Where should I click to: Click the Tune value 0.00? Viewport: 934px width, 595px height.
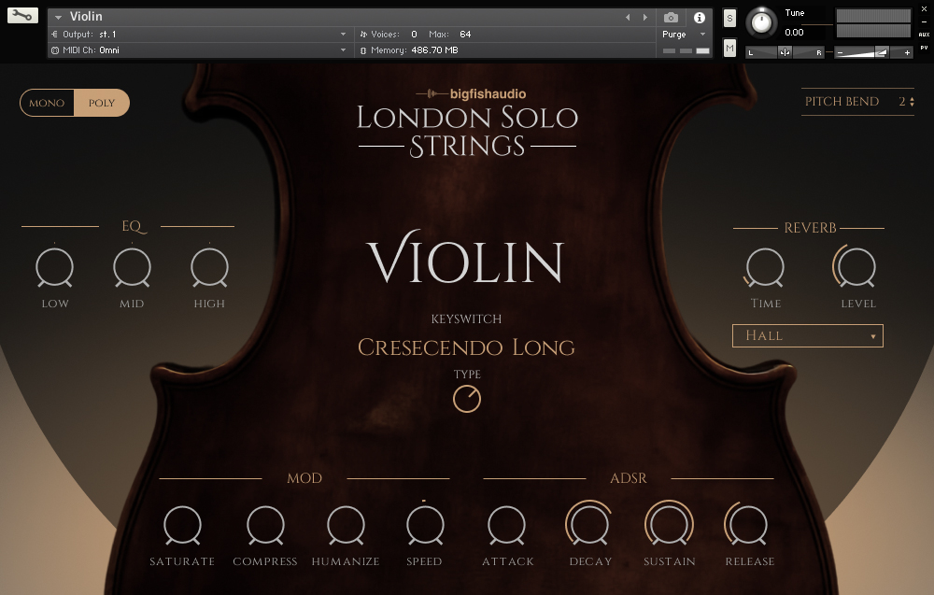click(x=794, y=32)
